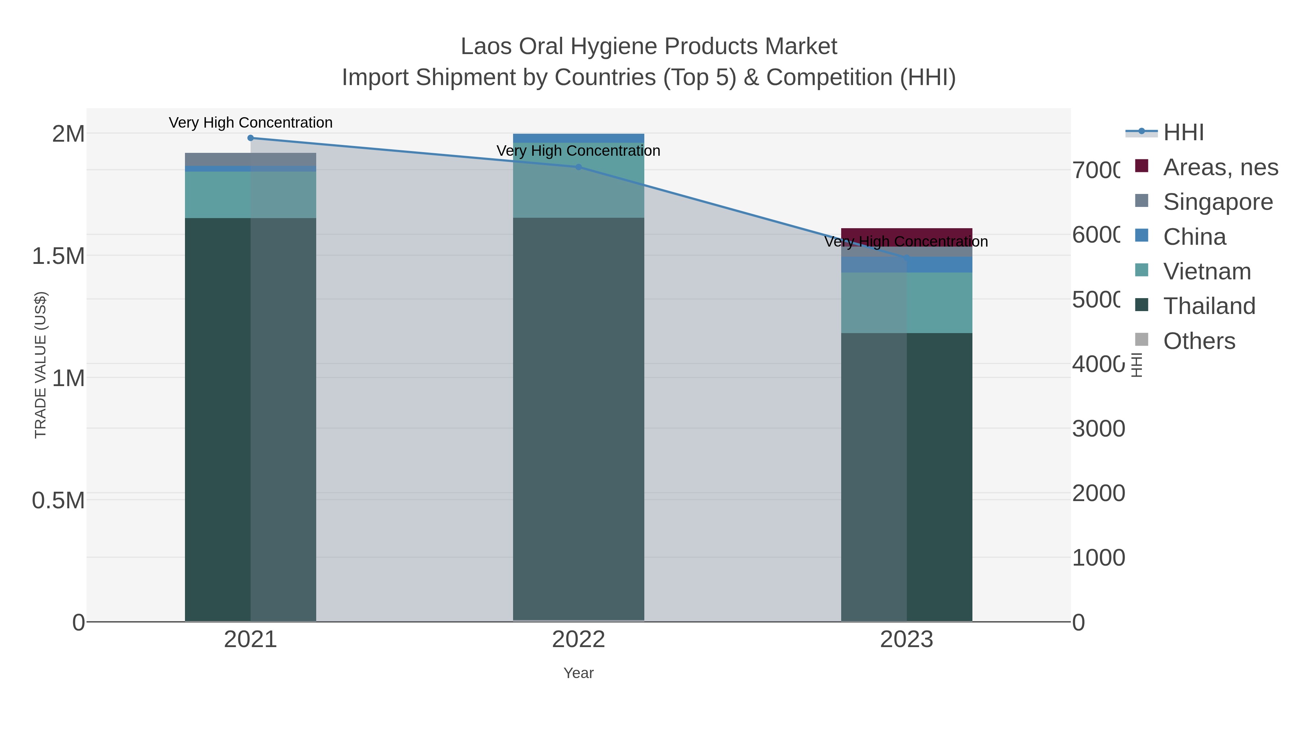Image resolution: width=1298 pixels, height=730 pixels.
Task: Click the 3000 HHI axis tick label
Action: [1099, 429]
